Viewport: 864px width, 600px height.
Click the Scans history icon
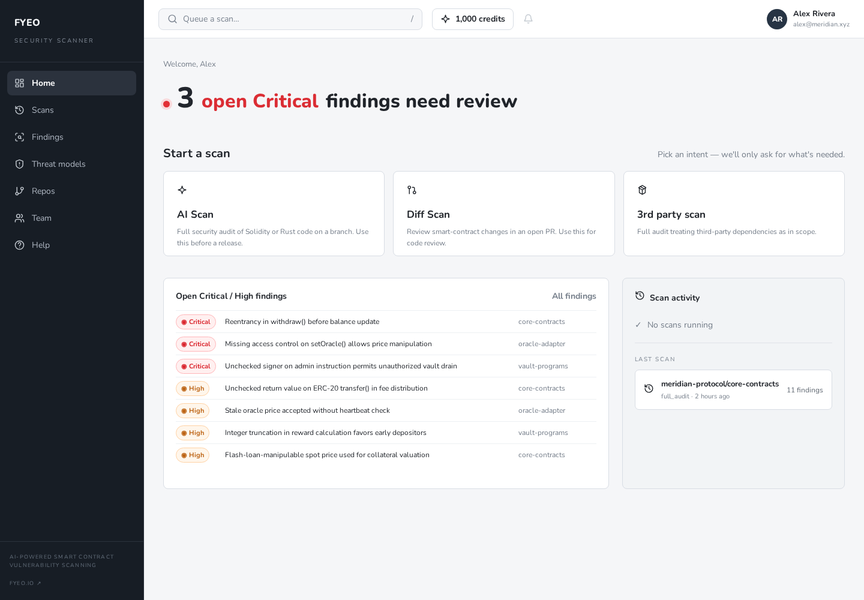click(x=19, y=110)
